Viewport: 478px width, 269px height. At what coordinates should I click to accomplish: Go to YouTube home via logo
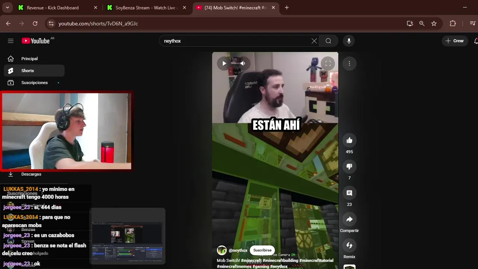click(35, 41)
